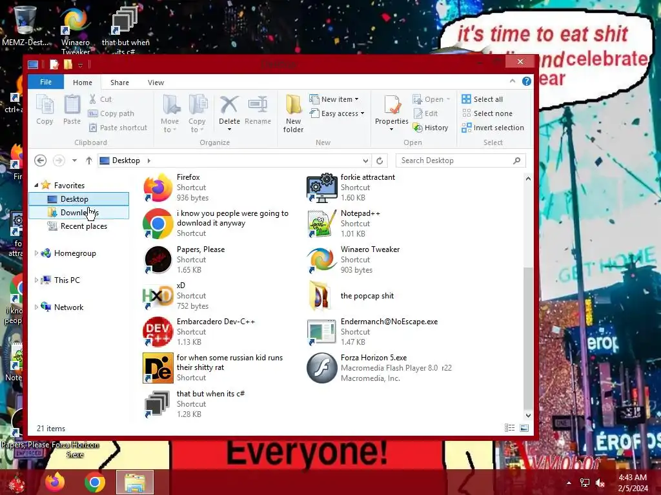The height and width of the screenshot is (495, 661).
Task: Select the Endermanch@NoEscape.exe shortcut icon
Action: [x=321, y=332]
